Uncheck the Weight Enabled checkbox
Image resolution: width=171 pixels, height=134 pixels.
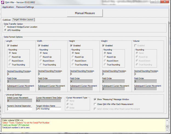point(104,45)
